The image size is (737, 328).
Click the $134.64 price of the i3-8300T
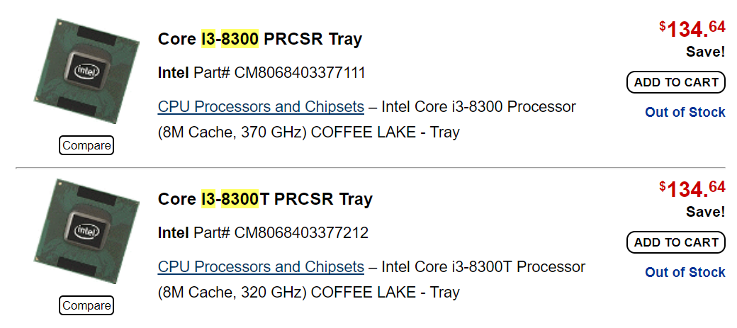(x=692, y=189)
